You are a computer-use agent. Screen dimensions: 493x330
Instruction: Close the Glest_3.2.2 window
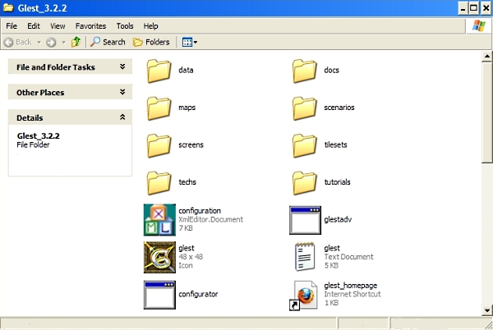click(x=486, y=8)
